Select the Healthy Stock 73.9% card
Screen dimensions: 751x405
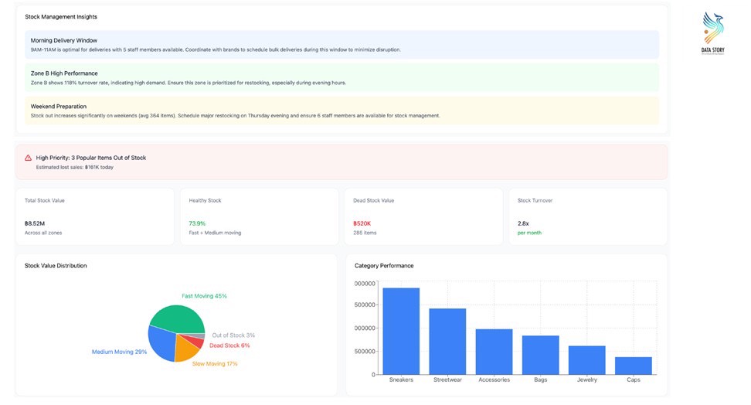(259, 216)
